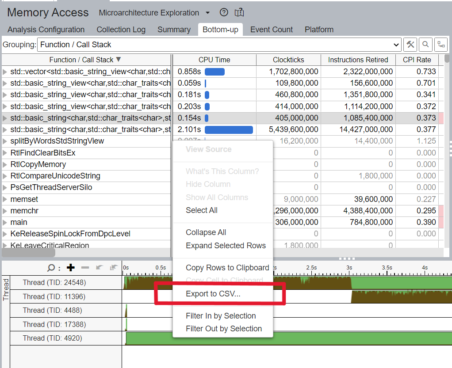Switch to the Event Count tab
This screenshot has height=368, width=452.
[271, 30]
